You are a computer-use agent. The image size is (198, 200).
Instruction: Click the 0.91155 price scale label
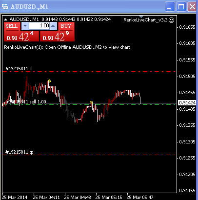(x=187, y=191)
